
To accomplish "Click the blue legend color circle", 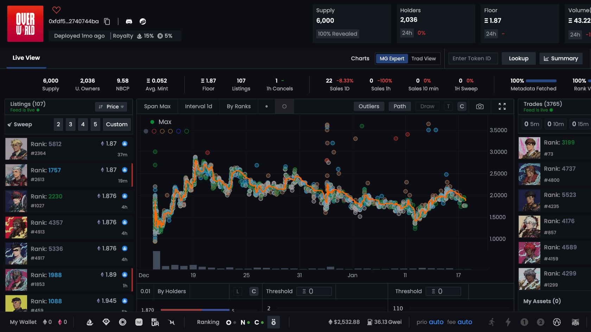I will pyautogui.click(x=178, y=131).
